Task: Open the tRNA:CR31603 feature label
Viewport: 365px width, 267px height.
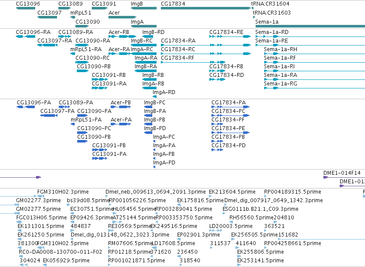Action: coord(271,12)
